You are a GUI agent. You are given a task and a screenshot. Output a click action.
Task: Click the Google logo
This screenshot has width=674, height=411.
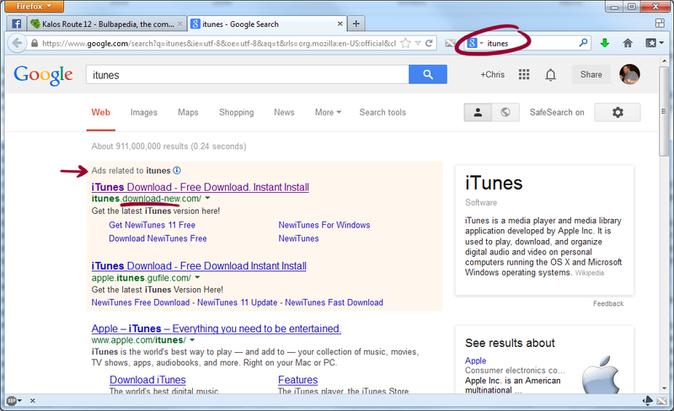(44, 75)
